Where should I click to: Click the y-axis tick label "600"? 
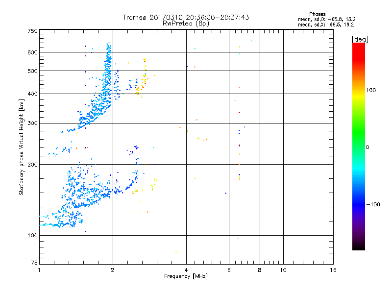pyautogui.click(x=32, y=52)
